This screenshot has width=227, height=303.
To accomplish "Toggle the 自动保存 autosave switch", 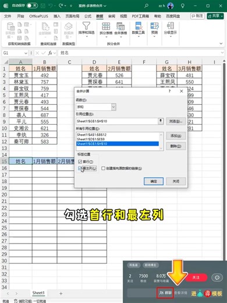I will 32,6.
